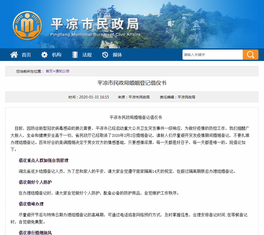The width and height of the screenshot is (264, 235).
Task: Click the heading 倡议做好个人防护
Action: (x=35, y=182)
